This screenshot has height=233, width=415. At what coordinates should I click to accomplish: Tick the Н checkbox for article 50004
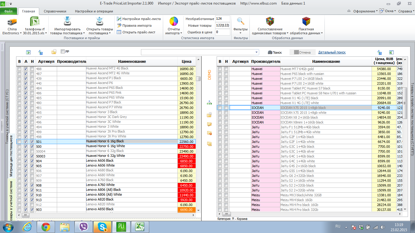click(32, 151)
